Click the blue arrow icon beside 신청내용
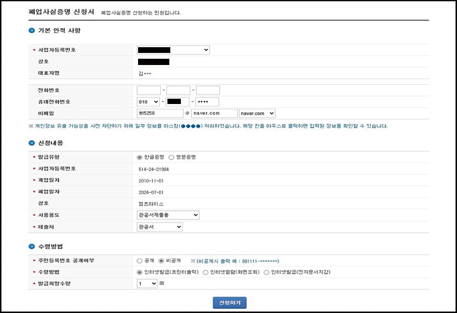Image resolution: width=457 pixels, height=313 pixels. click(31, 143)
